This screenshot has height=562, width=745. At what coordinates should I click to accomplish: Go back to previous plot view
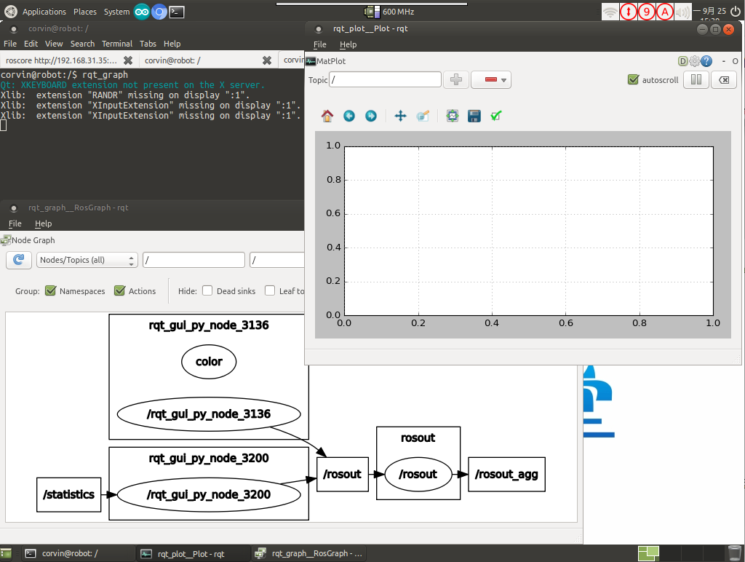pos(349,116)
